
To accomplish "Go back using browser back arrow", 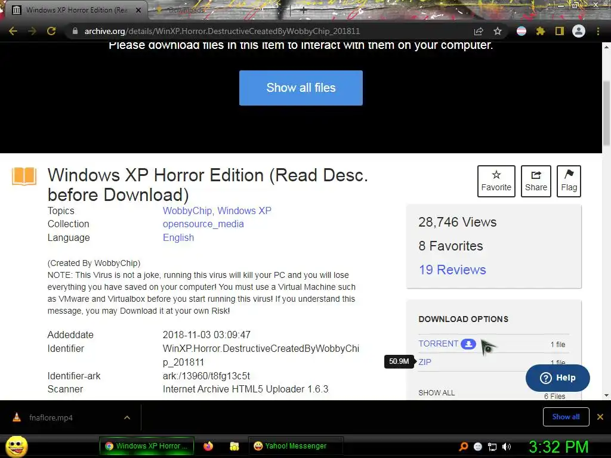I will [x=13, y=31].
